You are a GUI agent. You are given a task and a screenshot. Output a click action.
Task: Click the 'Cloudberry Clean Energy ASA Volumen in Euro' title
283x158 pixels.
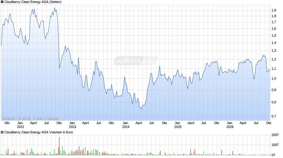[39, 132]
